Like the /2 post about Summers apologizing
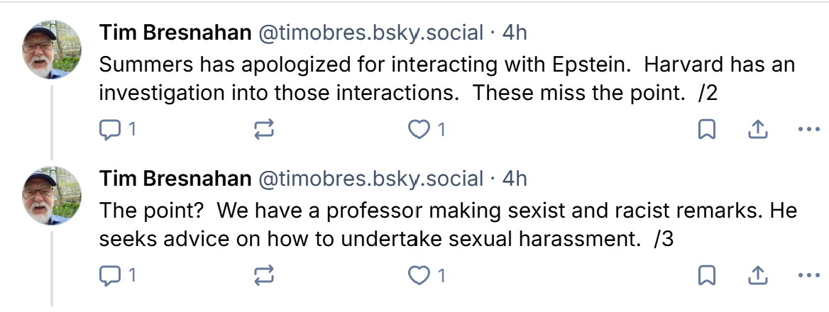 point(420,130)
